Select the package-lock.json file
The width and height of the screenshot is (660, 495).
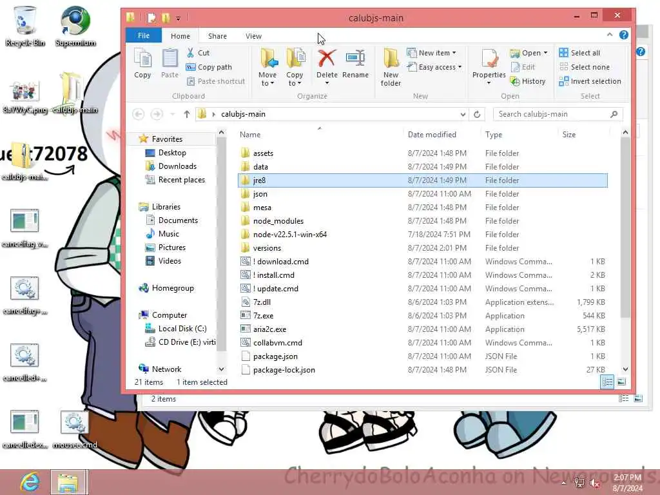click(x=422, y=370)
